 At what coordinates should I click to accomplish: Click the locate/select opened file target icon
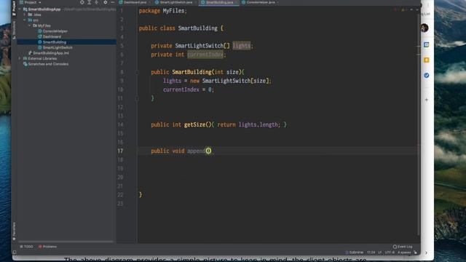(x=82, y=2)
